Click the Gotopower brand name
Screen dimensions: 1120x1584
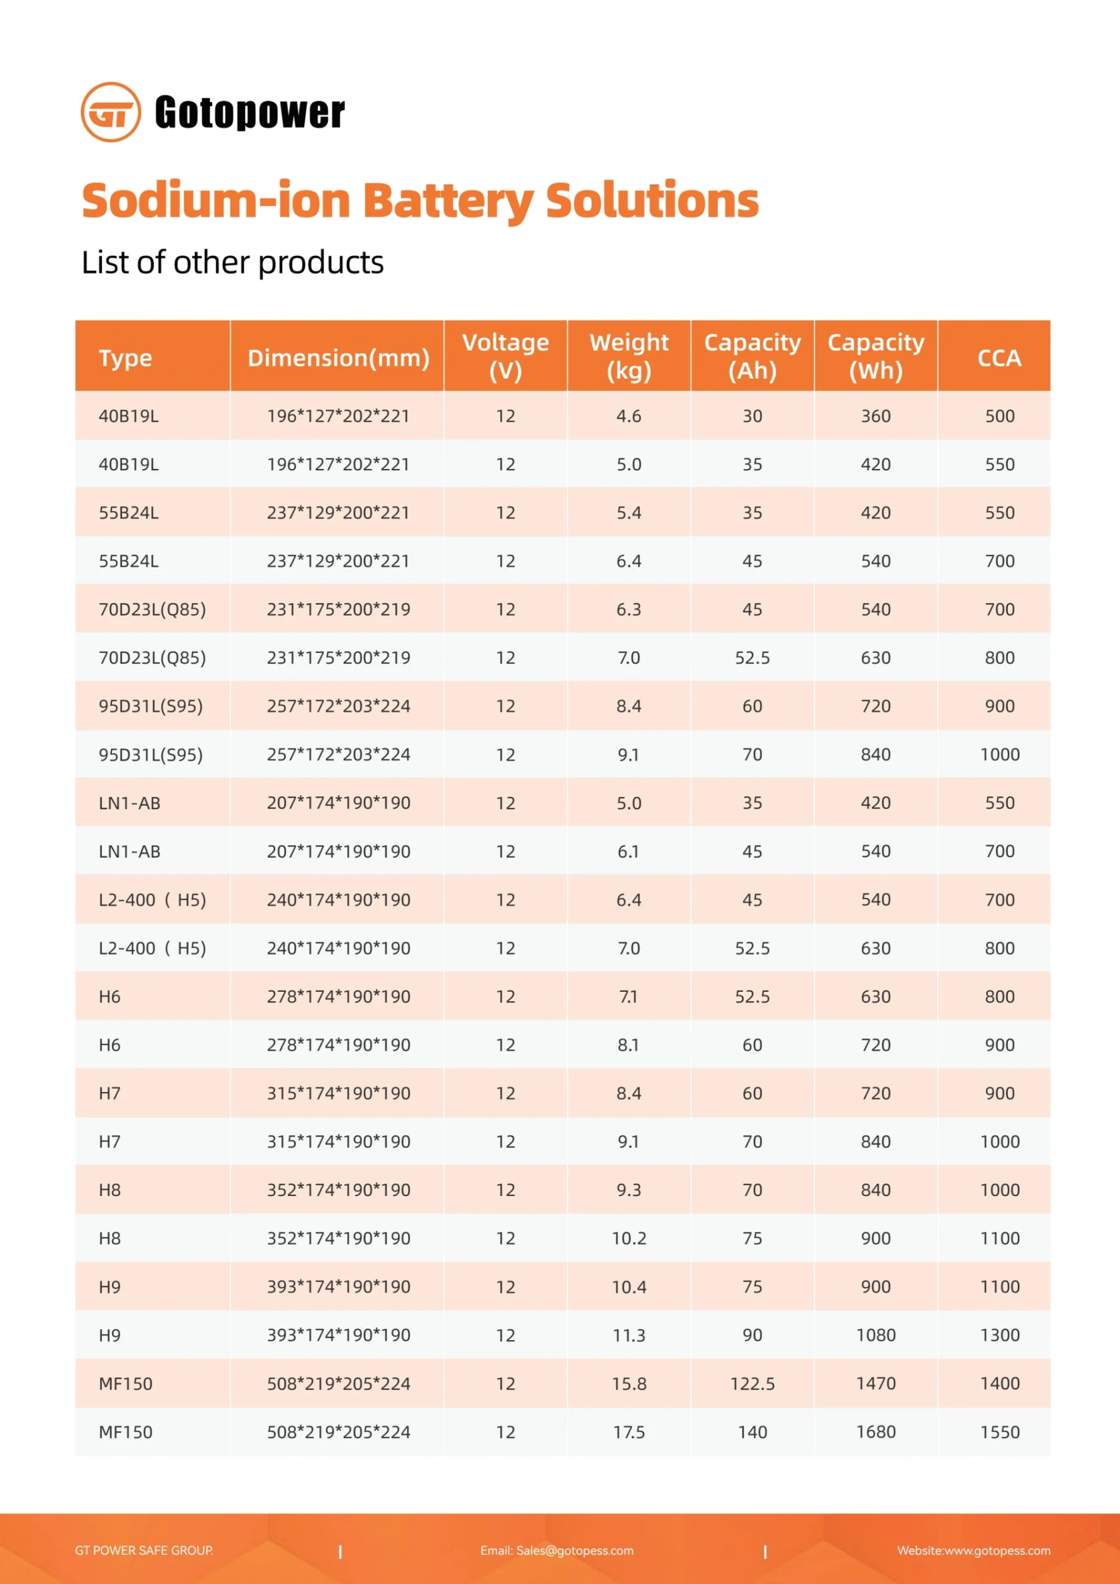point(249,113)
